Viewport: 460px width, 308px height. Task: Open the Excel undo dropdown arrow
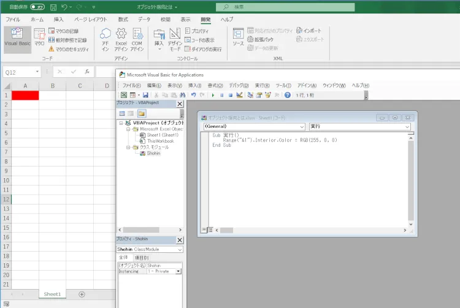coord(71,7)
